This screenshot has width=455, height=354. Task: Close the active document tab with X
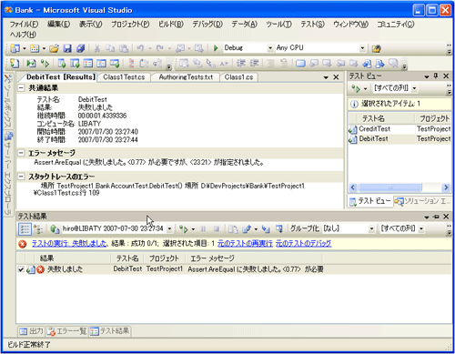pyautogui.click(x=336, y=77)
